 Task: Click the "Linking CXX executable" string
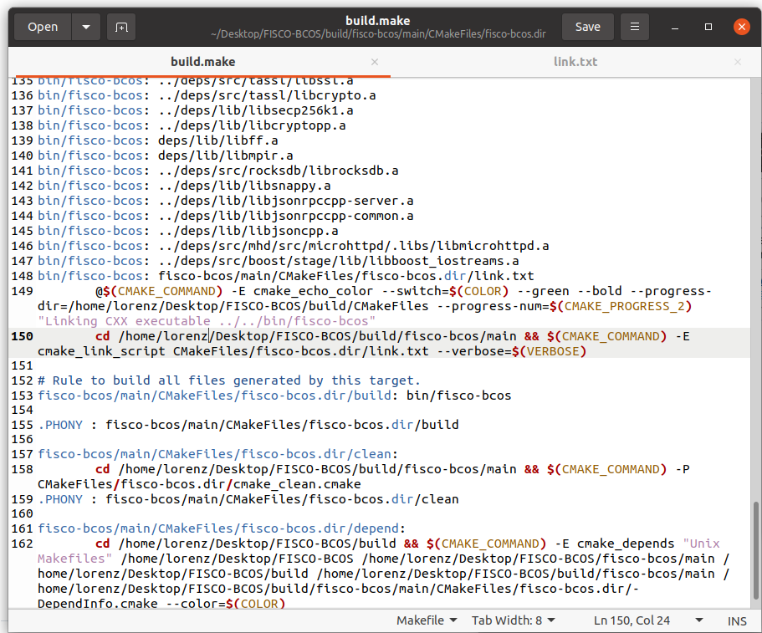pyautogui.click(x=207, y=321)
